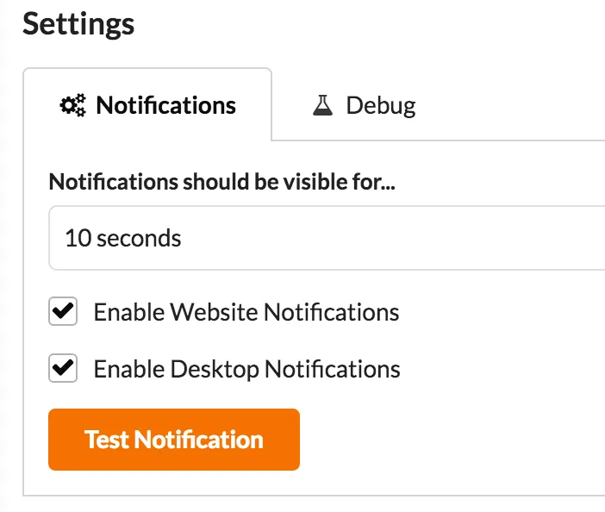Toggle website notifications via its text label

point(246,312)
